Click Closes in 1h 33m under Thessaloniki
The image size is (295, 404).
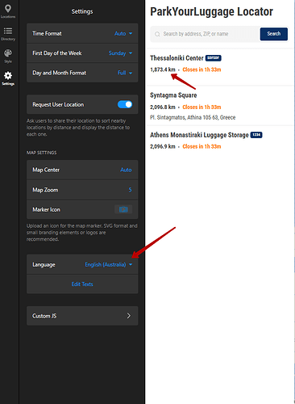[x=202, y=69]
